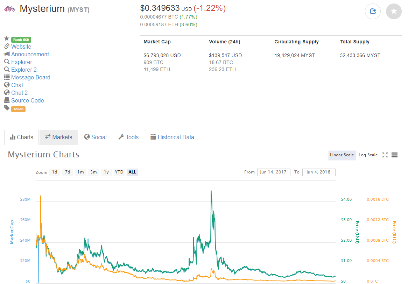Image resolution: width=408 pixels, height=284 pixels.
Task: Select Linear Scale for the chart
Action: point(342,155)
